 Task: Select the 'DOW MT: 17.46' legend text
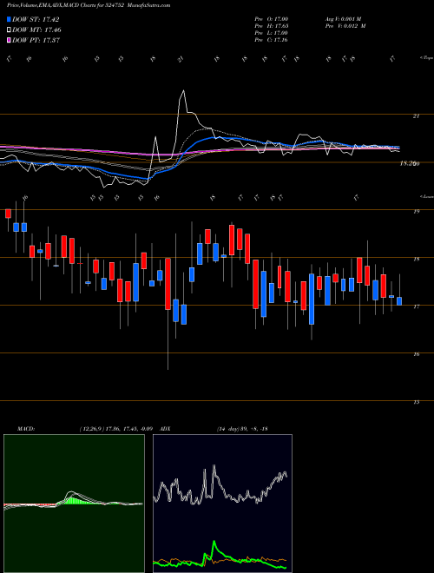tap(36, 30)
